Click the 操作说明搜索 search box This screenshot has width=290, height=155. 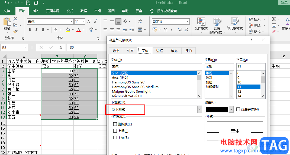(x=167, y=11)
